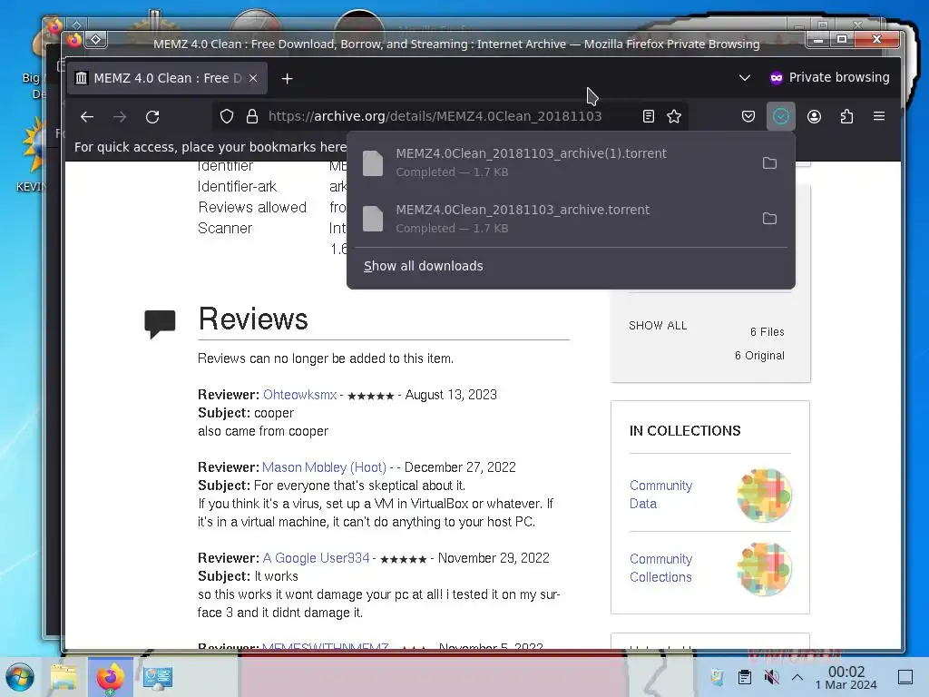Click the Private browsing indicator
929x697 pixels.
coord(829,78)
